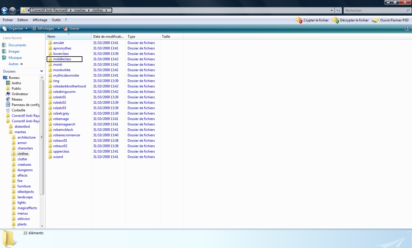Expand the Autres favorites chevron
Screen dimensions: 412x248
pyautogui.click(x=21, y=64)
